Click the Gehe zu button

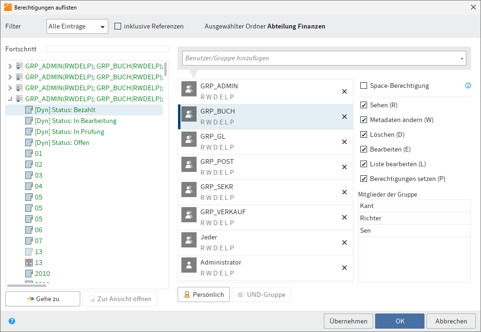(43, 299)
